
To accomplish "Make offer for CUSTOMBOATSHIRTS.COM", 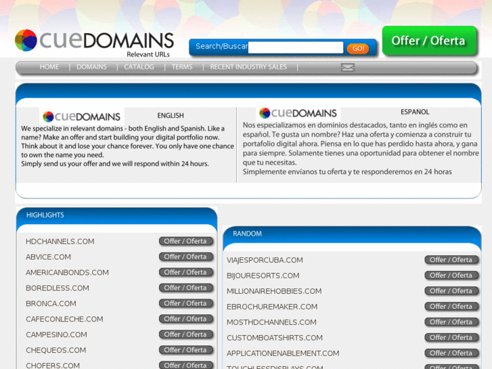I will tap(451, 338).
